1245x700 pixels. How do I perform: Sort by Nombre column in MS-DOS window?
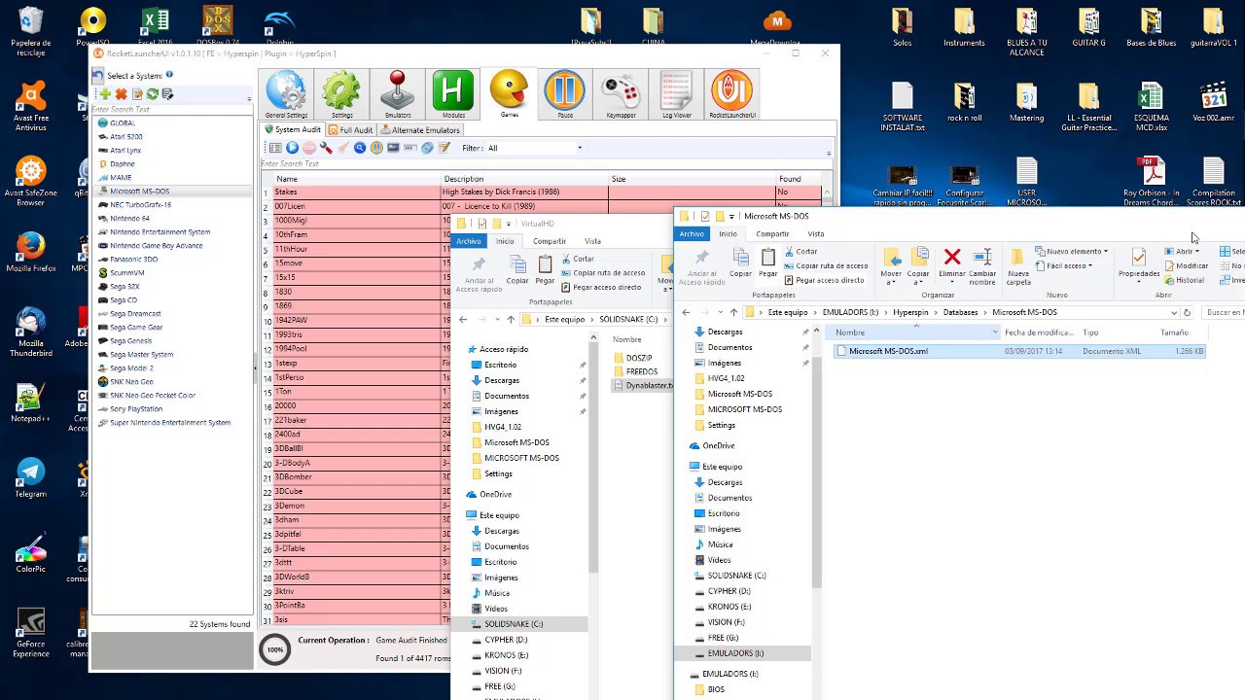click(x=914, y=332)
